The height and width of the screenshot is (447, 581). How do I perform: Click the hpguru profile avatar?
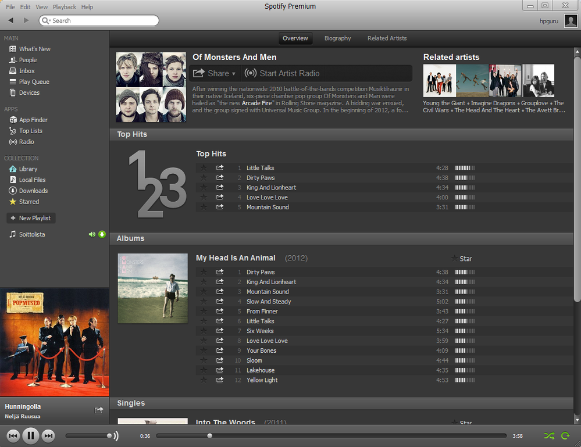coord(571,21)
